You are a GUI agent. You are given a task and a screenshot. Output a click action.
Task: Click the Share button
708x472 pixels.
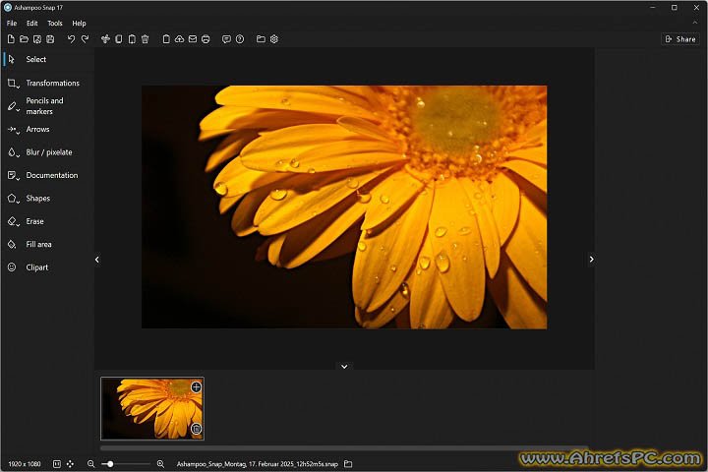pos(680,39)
